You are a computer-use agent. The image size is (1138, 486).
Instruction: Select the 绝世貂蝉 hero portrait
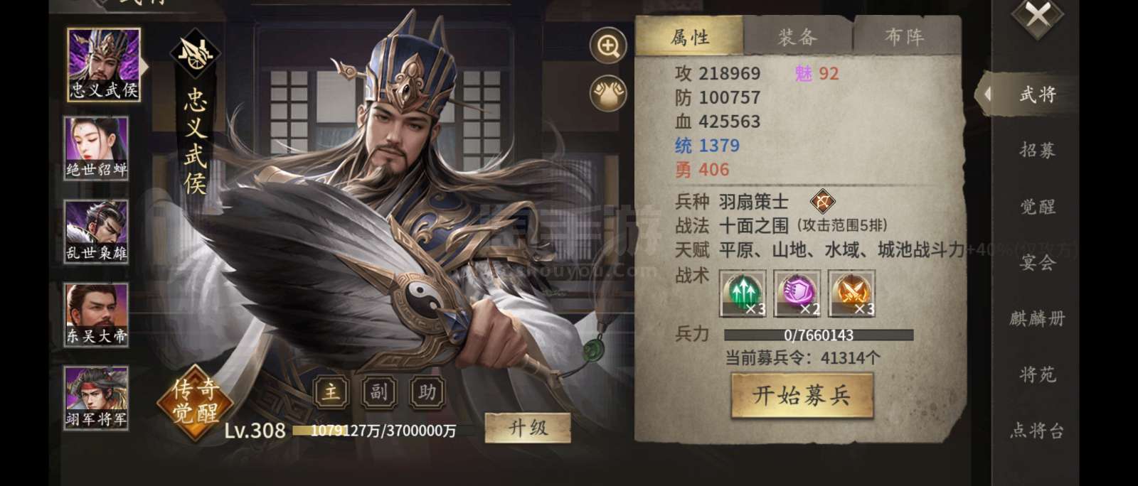pyautogui.click(x=96, y=148)
